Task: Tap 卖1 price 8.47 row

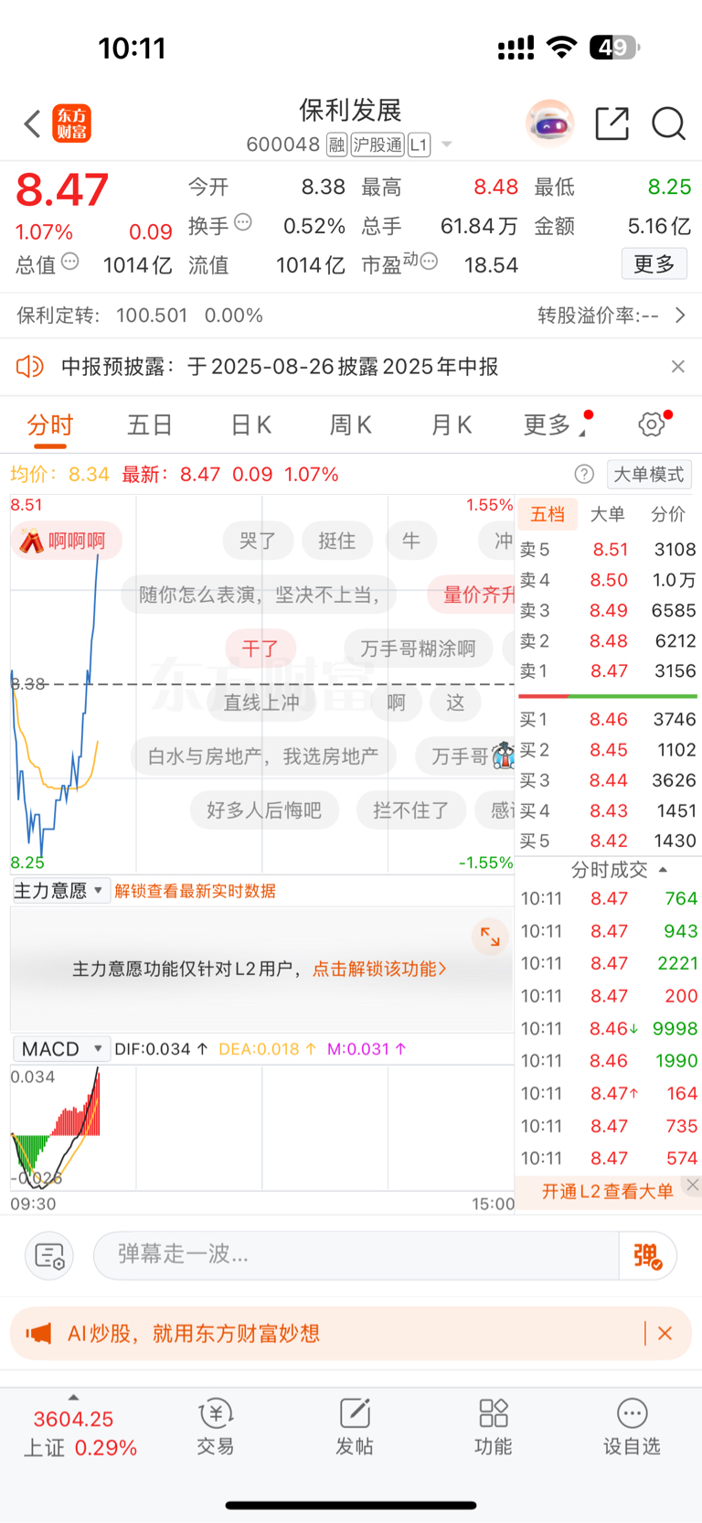Action: (x=608, y=671)
